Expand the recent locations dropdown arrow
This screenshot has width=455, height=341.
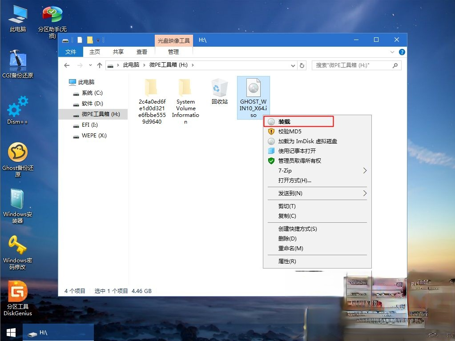(90, 65)
